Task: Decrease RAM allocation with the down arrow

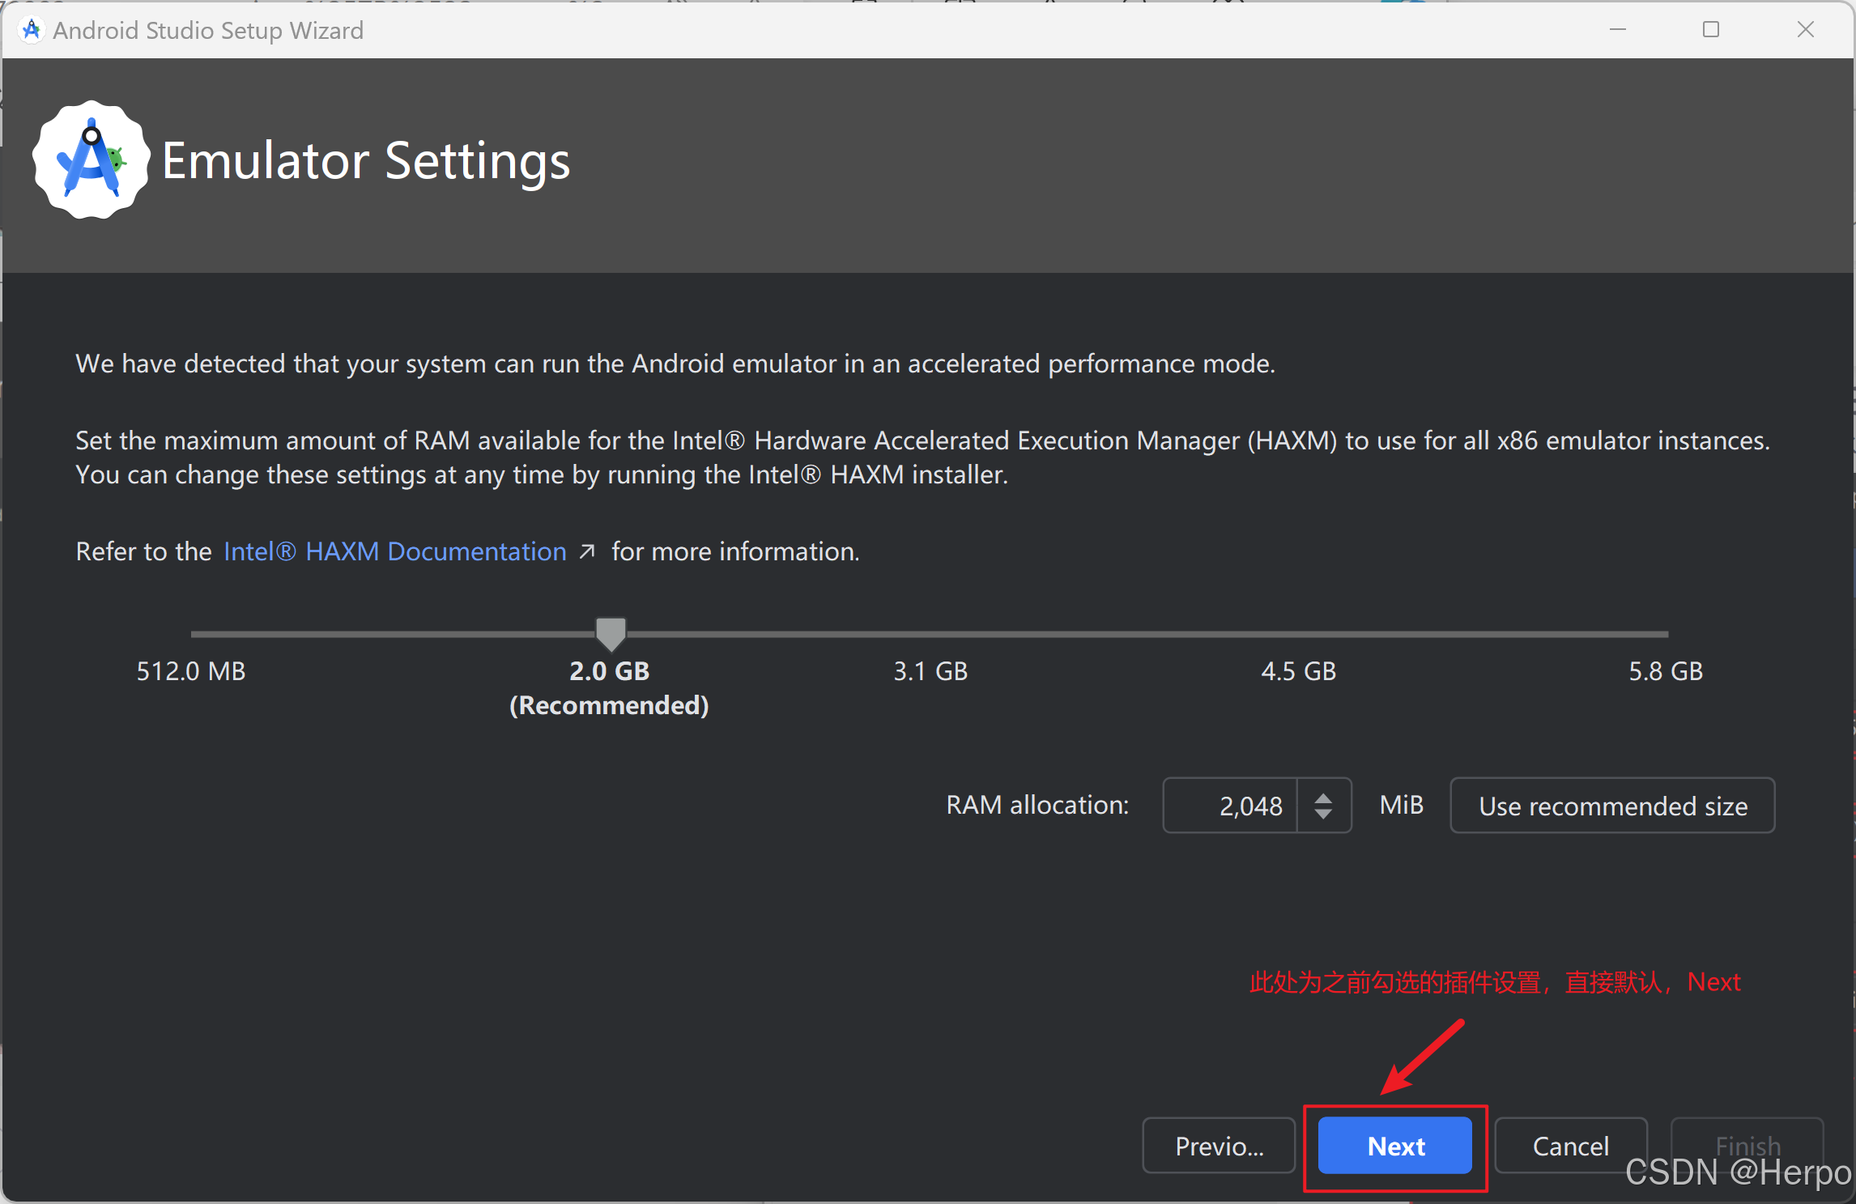Action: (1323, 814)
